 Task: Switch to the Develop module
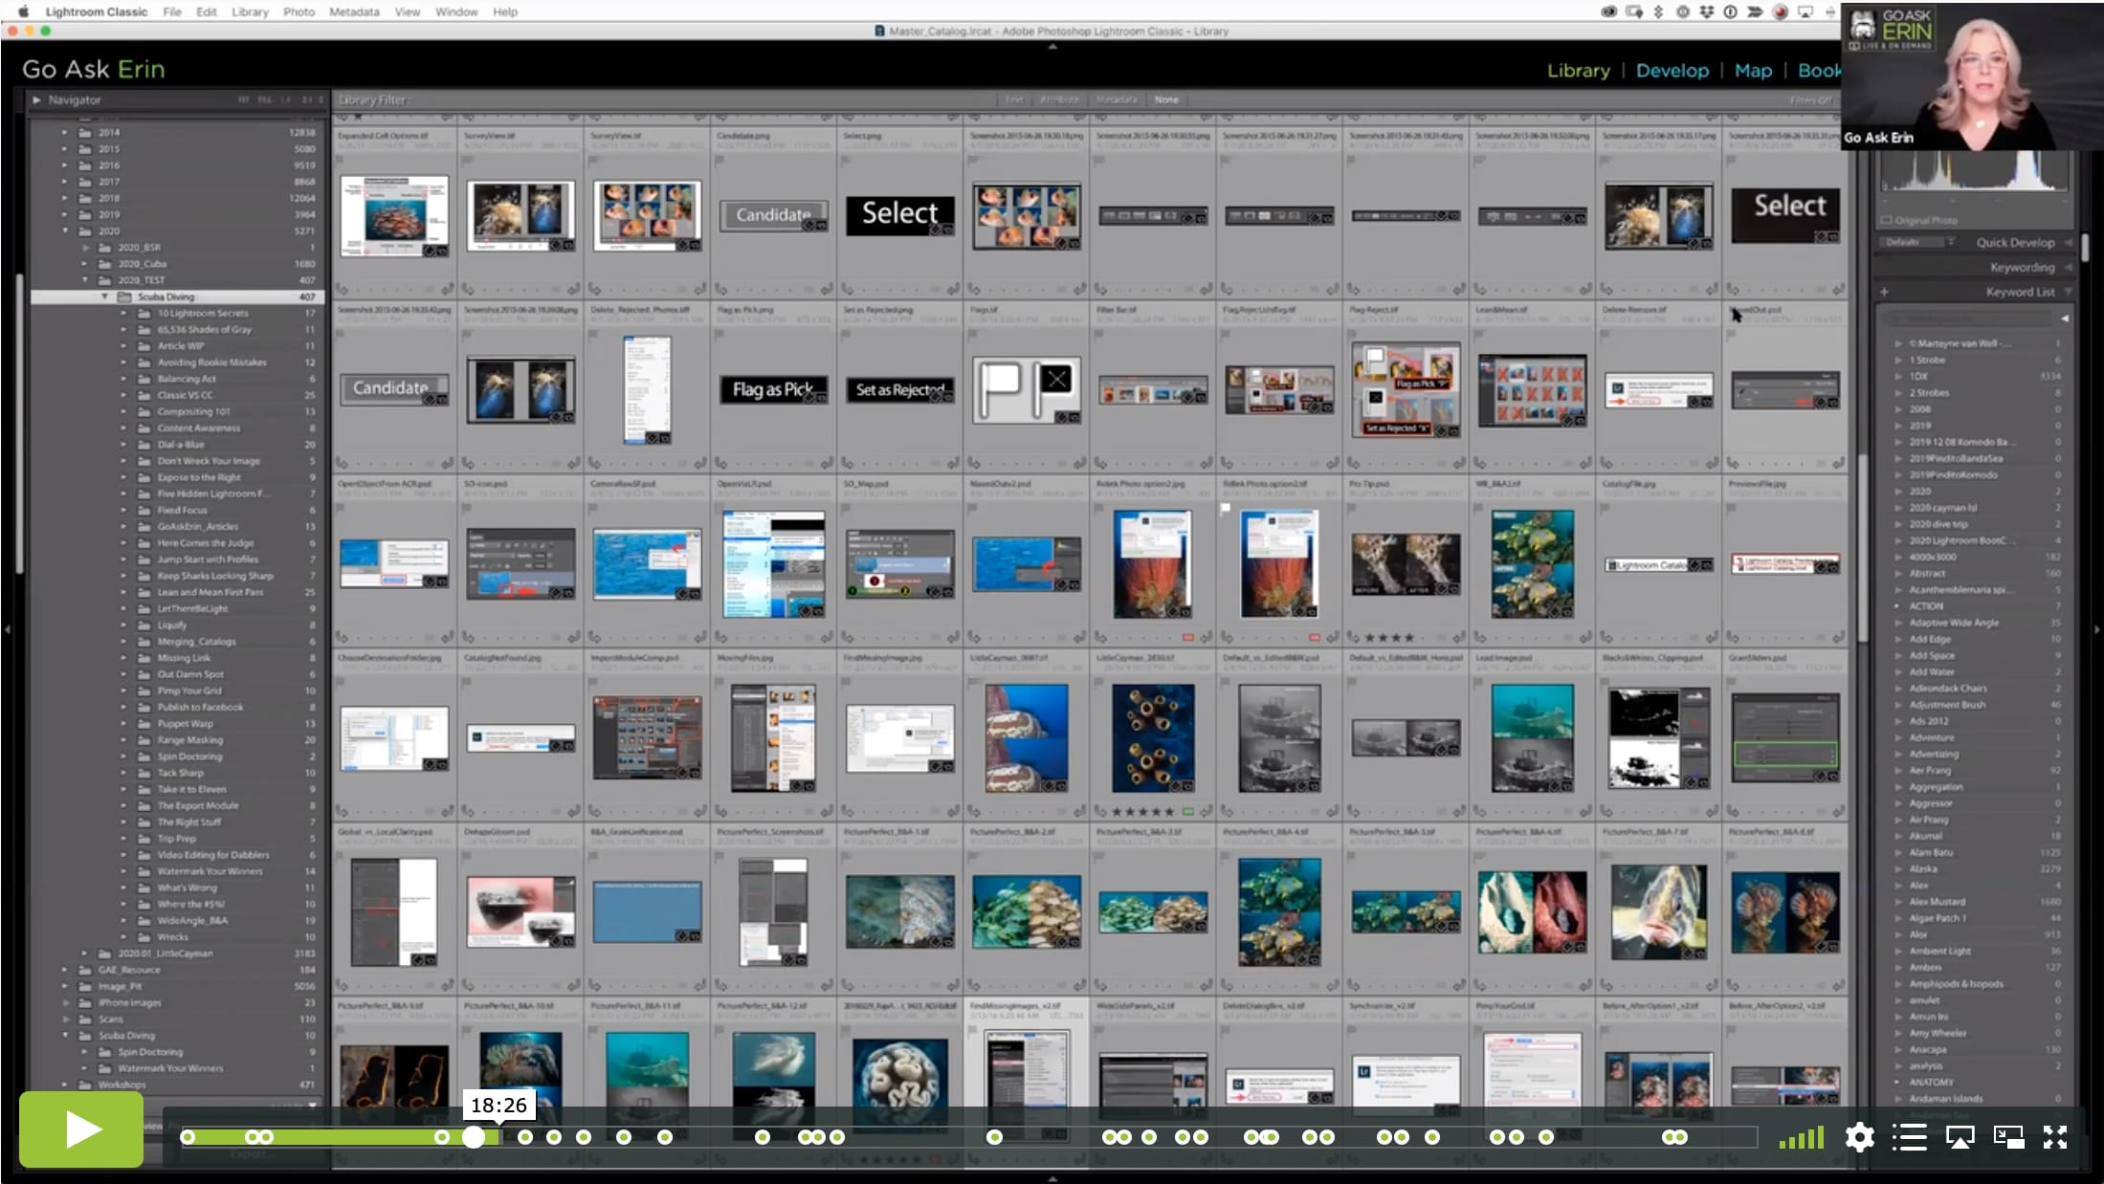pos(1672,70)
